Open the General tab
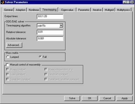This screenshot has height=104, width=135. click(x=8, y=10)
